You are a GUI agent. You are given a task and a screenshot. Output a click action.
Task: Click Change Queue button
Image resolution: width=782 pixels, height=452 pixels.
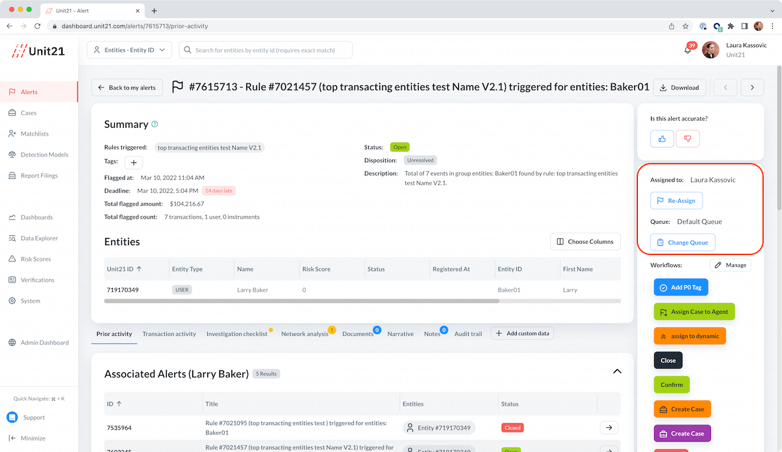click(x=683, y=243)
